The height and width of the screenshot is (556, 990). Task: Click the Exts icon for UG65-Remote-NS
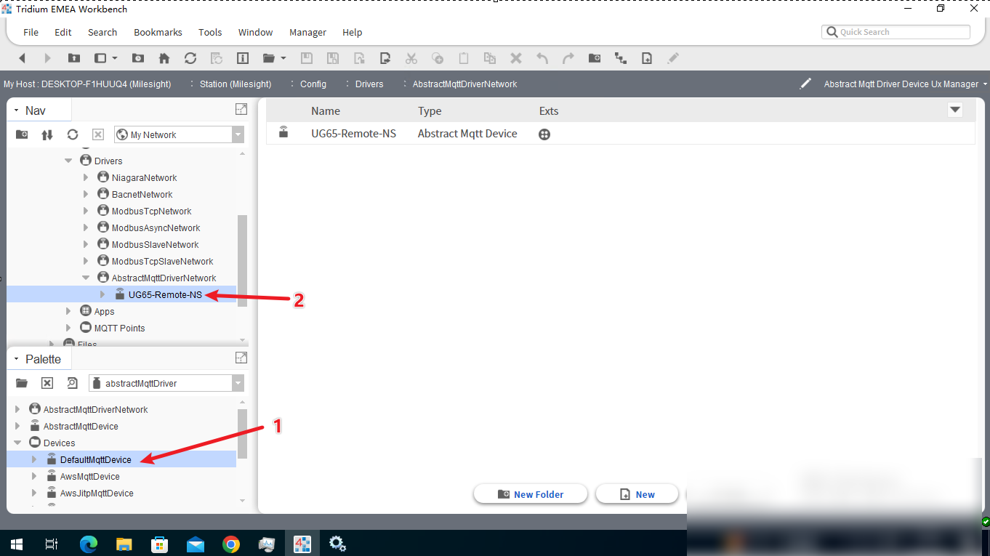[x=544, y=134]
